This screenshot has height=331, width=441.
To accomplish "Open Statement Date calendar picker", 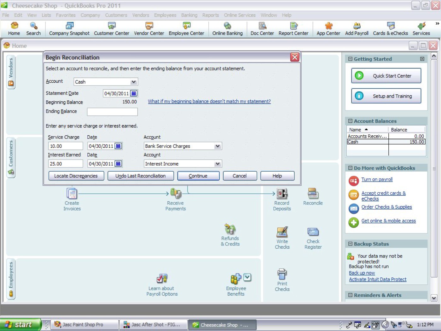I will 134,93.
